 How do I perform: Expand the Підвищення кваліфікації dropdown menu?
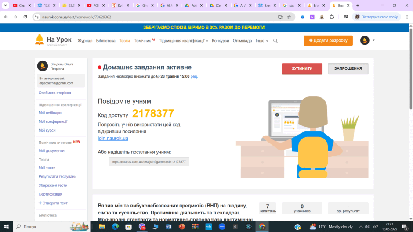183,41
